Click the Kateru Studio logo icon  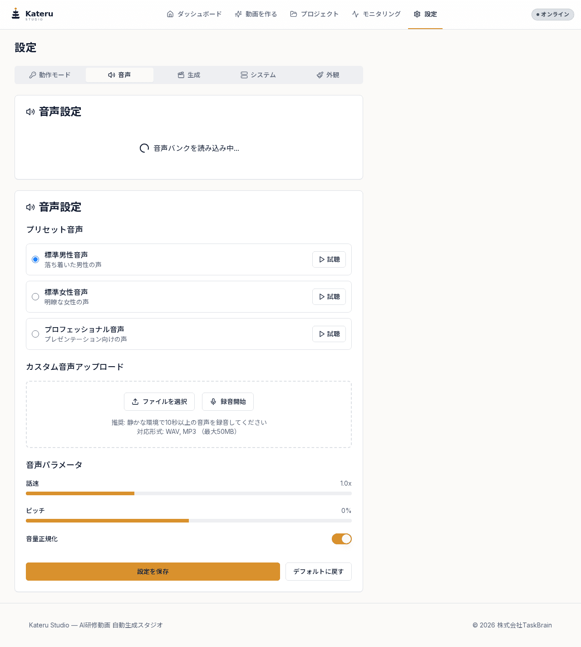click(16, 14)
